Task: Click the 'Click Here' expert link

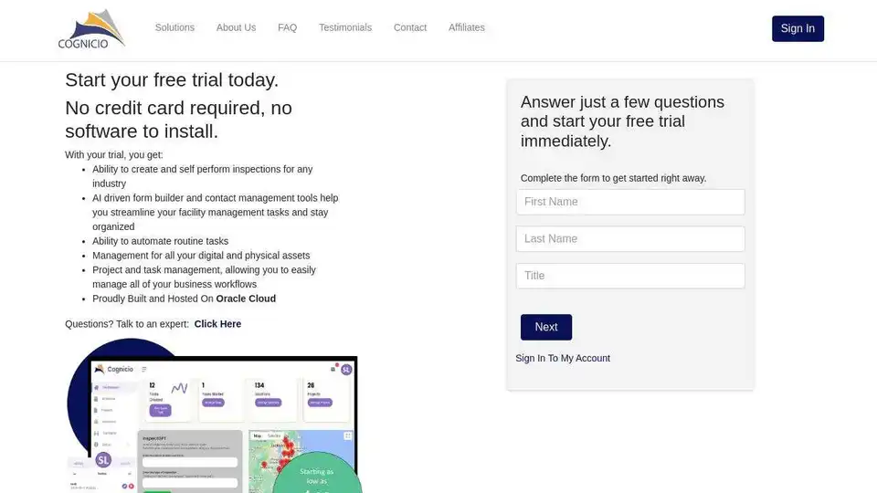Action: [x=217, y=324]
